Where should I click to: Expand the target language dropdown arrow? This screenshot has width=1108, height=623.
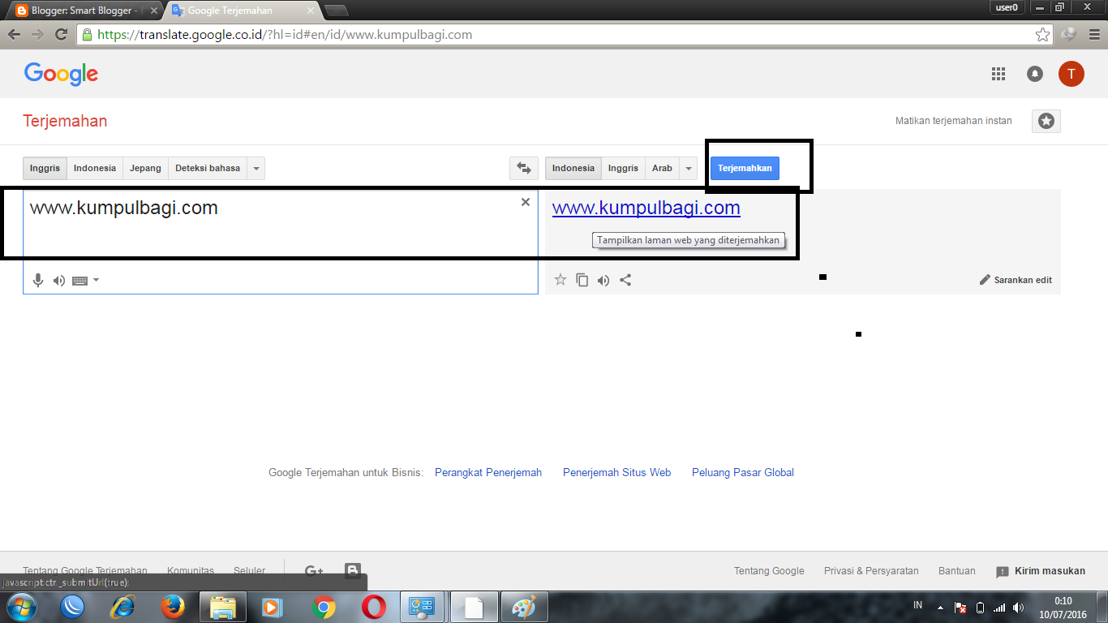click(689, 168)
